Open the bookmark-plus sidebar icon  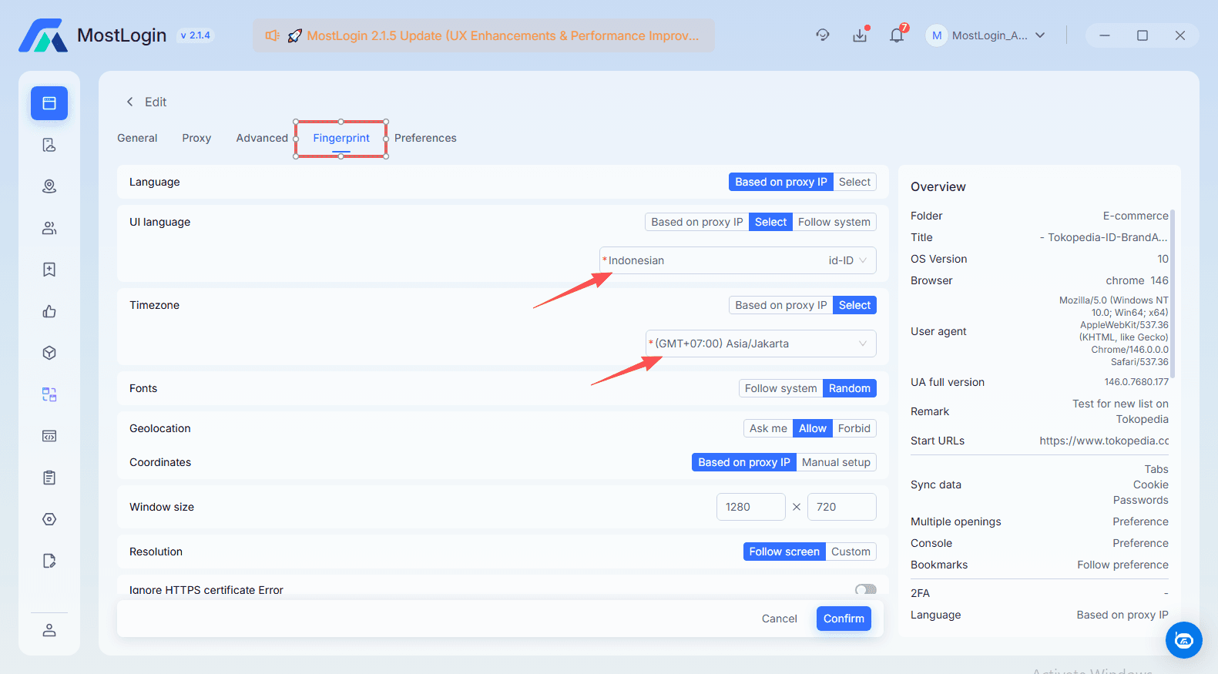[x=49, y=270]
